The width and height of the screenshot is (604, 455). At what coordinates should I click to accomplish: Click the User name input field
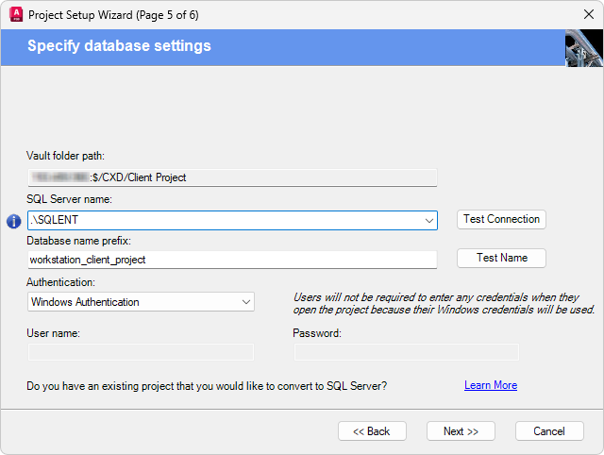[141, 352]
